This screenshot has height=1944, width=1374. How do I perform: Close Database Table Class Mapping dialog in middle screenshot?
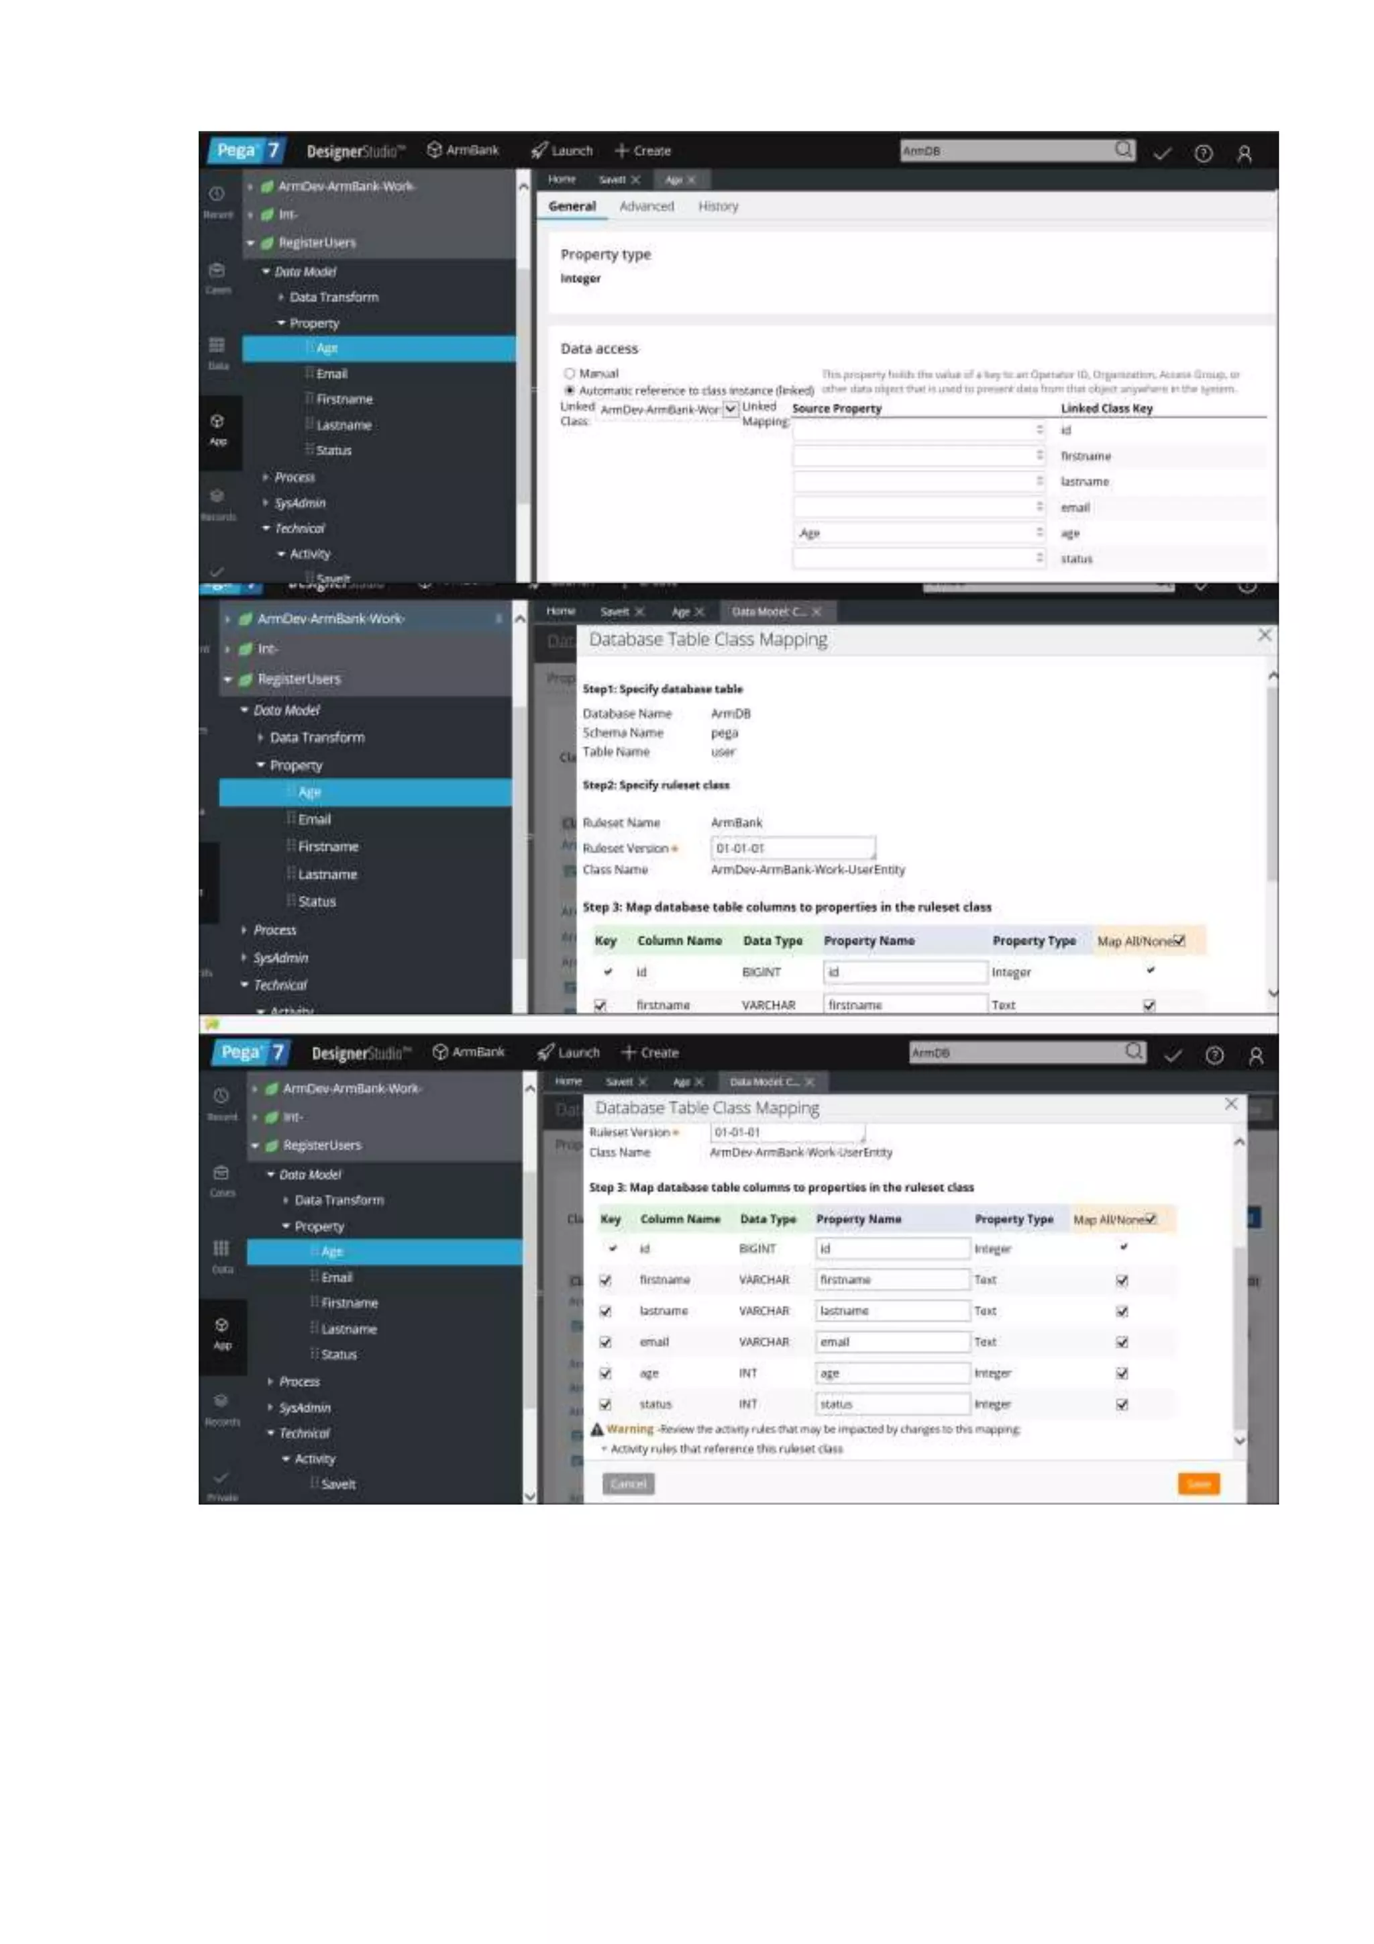(1264, 635)
